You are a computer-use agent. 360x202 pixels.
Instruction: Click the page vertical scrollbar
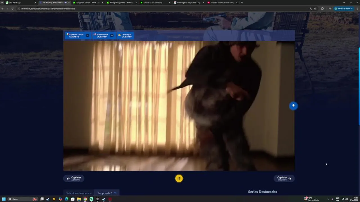(x=359, y=86)
